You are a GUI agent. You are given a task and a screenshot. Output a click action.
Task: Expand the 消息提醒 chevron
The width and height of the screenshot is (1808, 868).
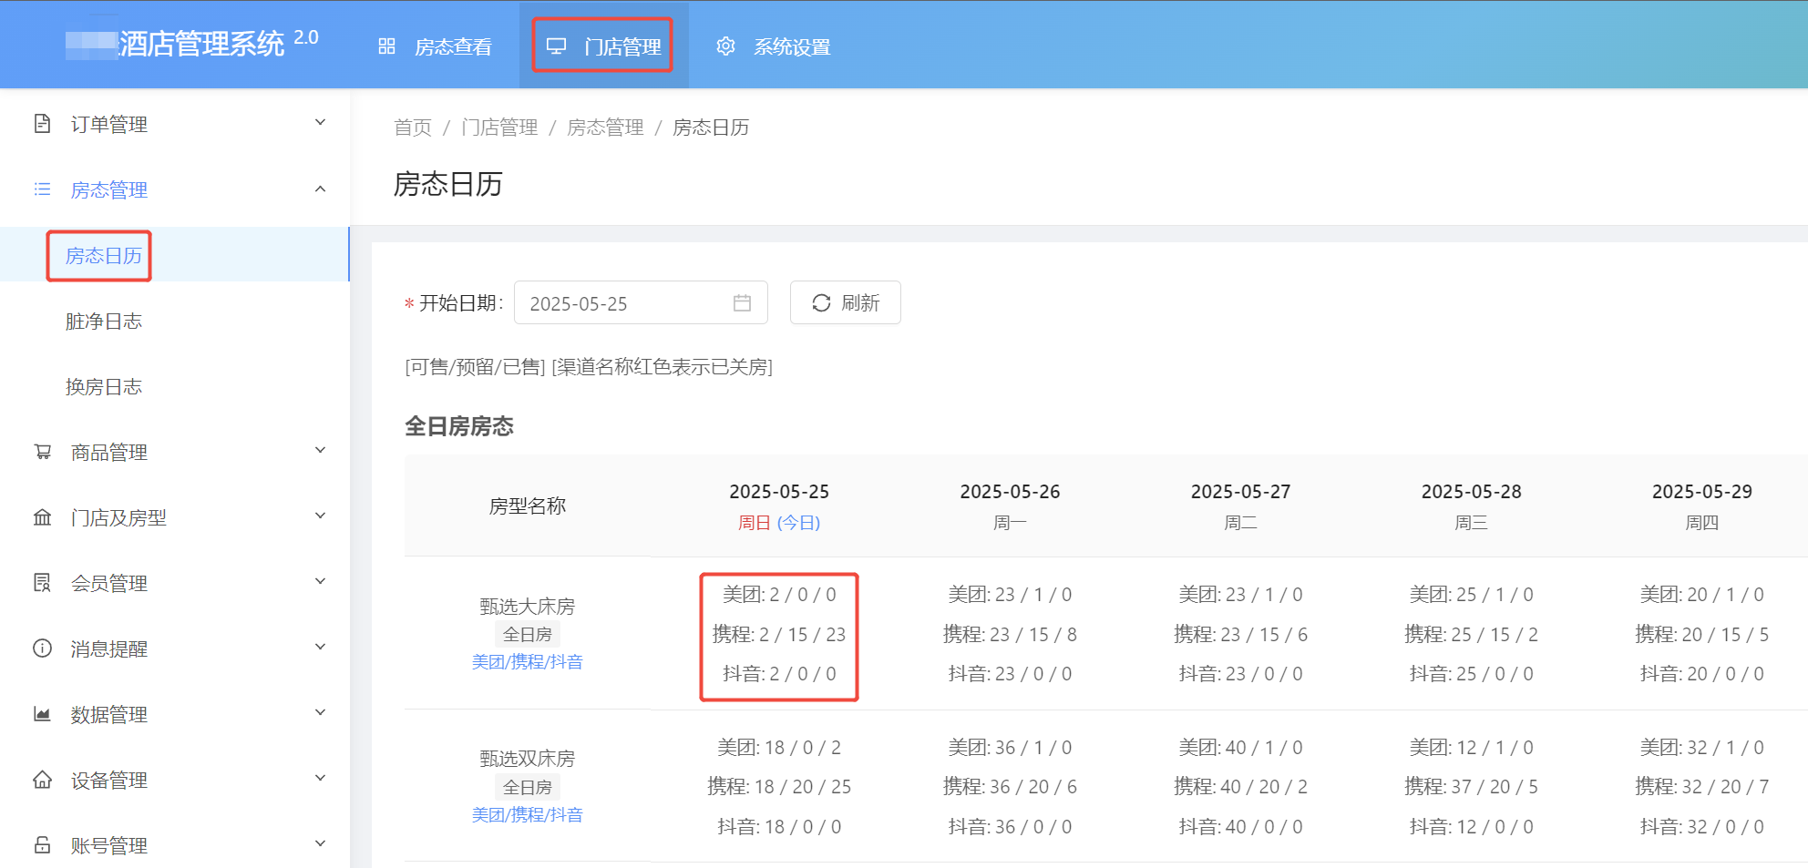click(320, 648)
